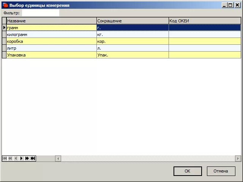
Task: Click the row selector beside коробка
Action: [x=4, y=41]
